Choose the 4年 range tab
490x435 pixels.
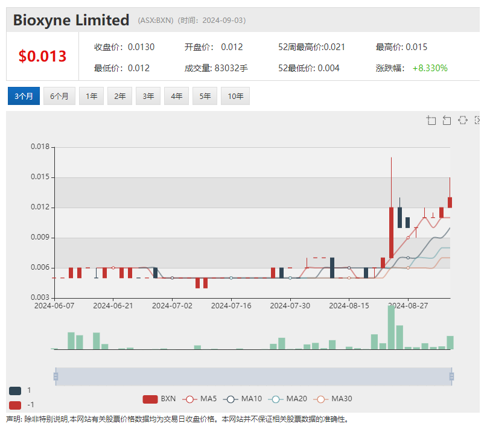coord(177,96)
